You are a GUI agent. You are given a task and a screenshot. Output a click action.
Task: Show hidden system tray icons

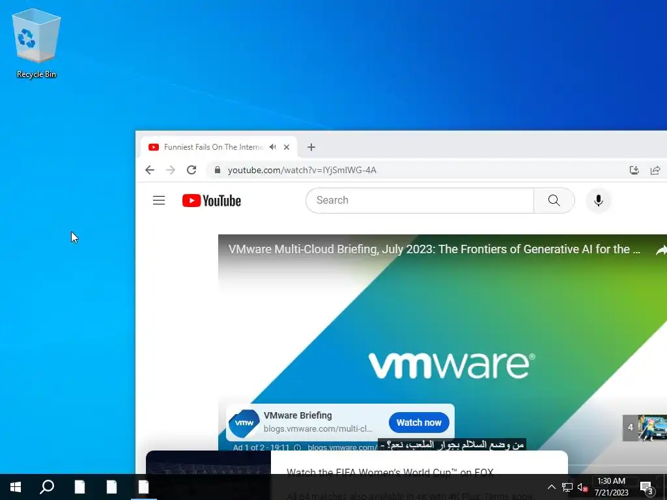(x=551, y=487)
